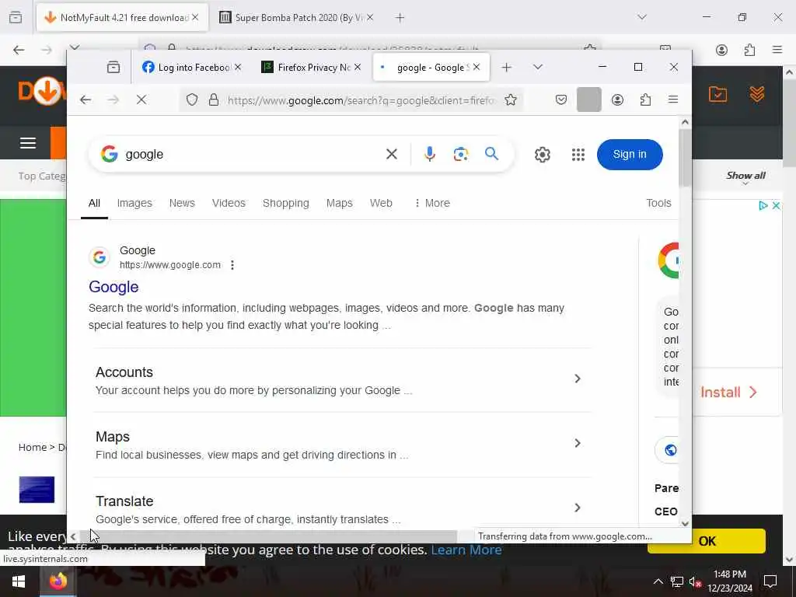List all tabs dropdown in front Firefox window
796x597 pixels.
click(538, 67)
